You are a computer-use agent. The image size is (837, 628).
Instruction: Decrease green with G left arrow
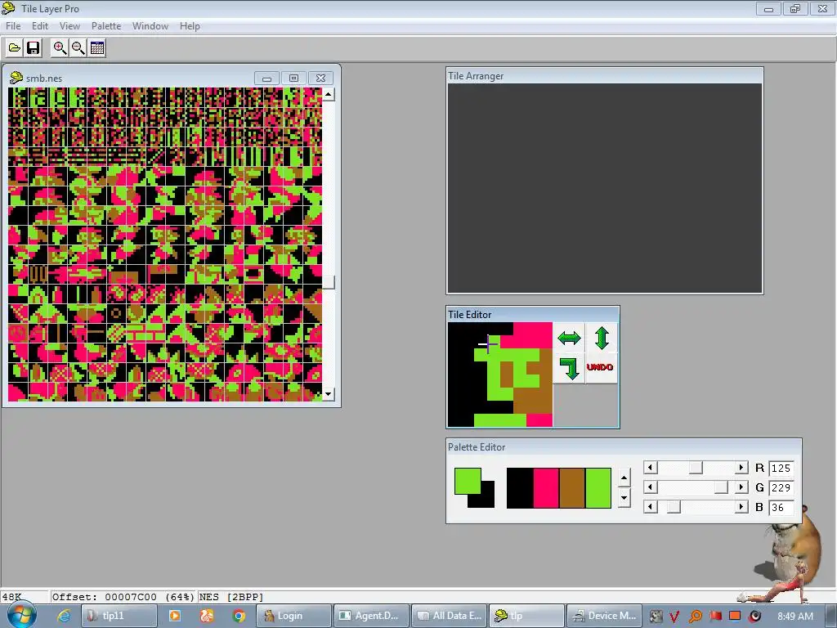pyautogui.click(x=650, y=487)
